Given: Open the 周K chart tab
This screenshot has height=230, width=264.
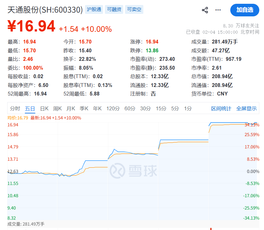Looking at the screenshot, I should pos(57,109).
